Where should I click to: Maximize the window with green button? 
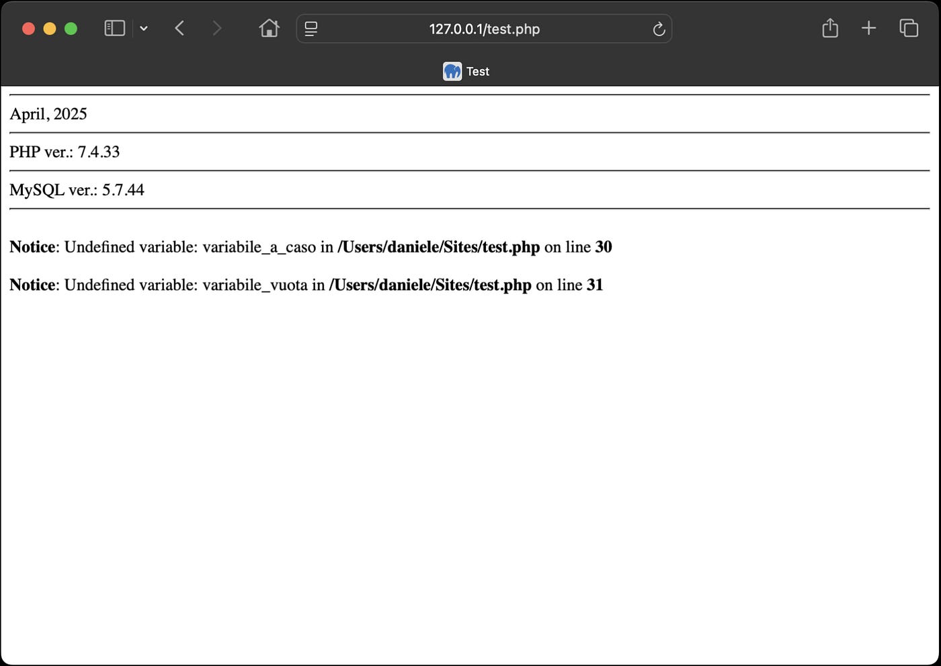pyautogui.click(x=71, y=29)
